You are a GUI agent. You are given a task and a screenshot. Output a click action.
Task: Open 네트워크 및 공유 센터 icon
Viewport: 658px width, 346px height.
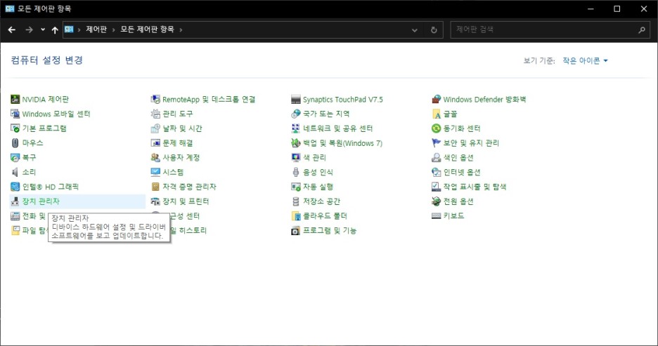click(296, 128)
